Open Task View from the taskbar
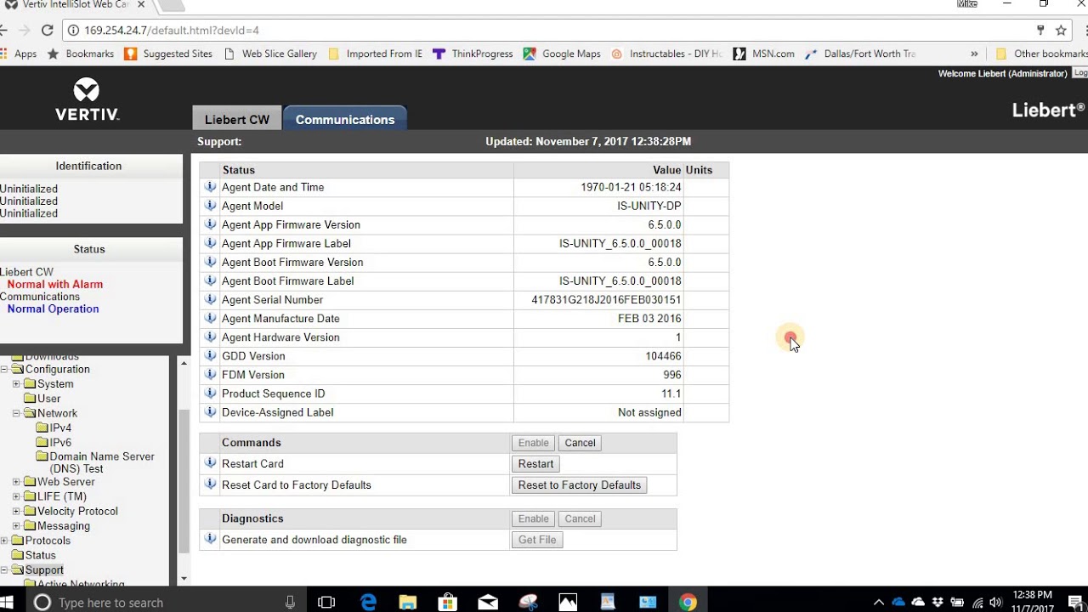Screen dimensions: 1088x612 (x=326, y=602)
